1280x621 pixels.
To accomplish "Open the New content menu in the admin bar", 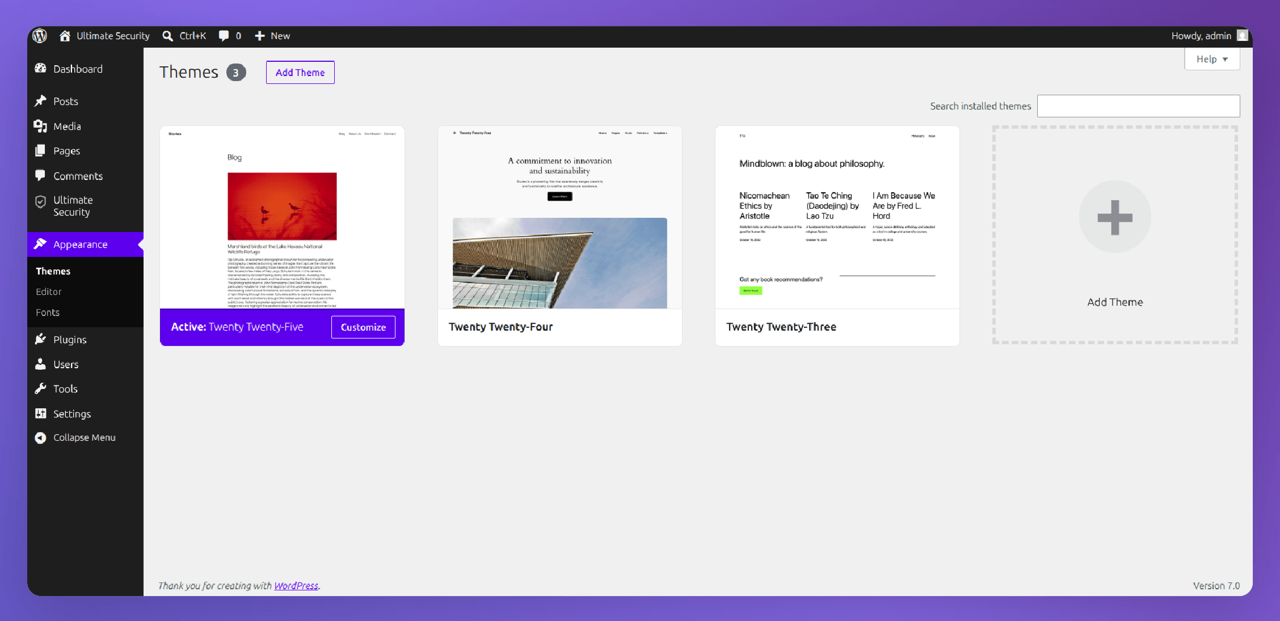I will pyautogui.click(x=272, y=36).
